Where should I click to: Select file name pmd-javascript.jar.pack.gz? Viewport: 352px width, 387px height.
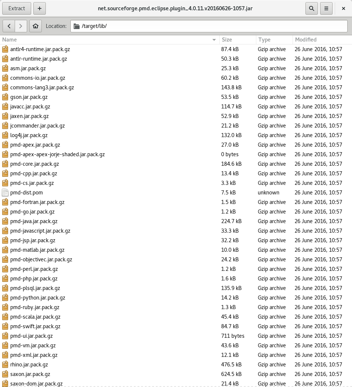[40, 231]
